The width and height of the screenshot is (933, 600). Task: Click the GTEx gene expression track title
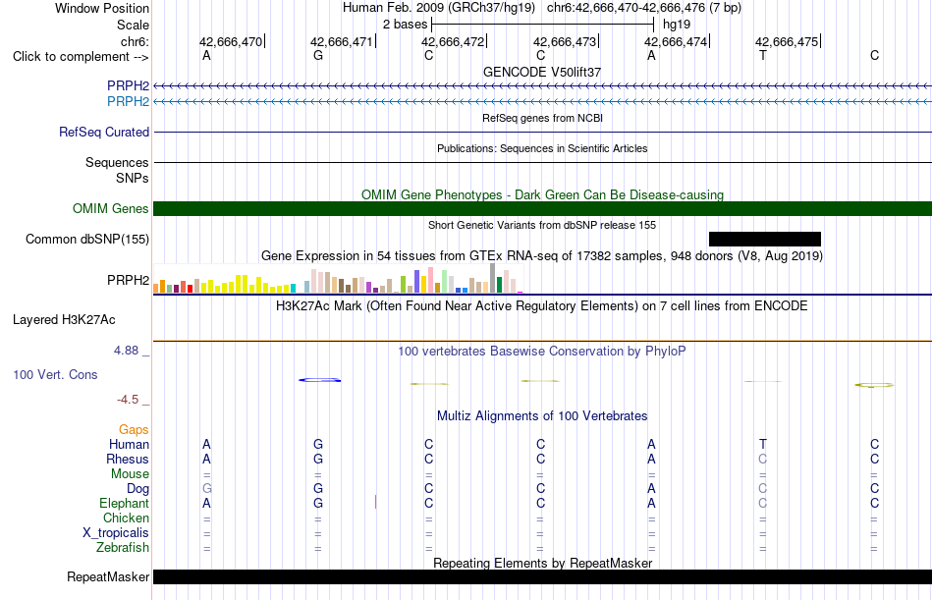pos(542,256)
